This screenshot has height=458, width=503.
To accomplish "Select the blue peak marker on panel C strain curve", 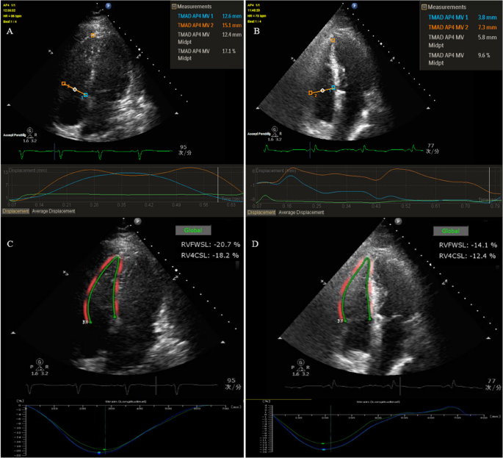I will coord(99,453).
